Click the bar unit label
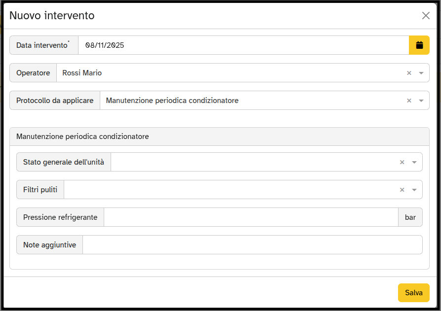 tap(410, 217)
